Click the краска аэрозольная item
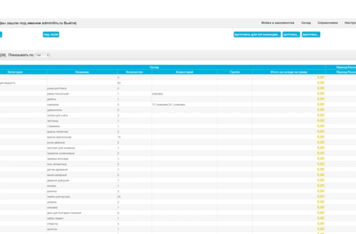The width and height of the screenshot is (356, 234). pos(59,137)
